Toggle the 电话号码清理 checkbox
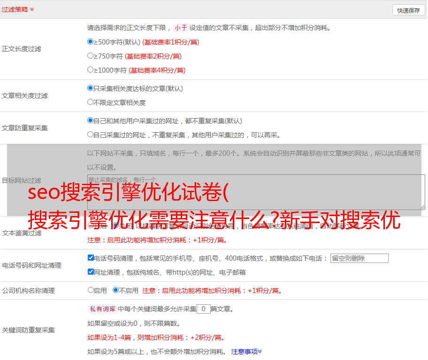Image resolution: width=428 pixels, height=360 pixels. pos(91,258)
